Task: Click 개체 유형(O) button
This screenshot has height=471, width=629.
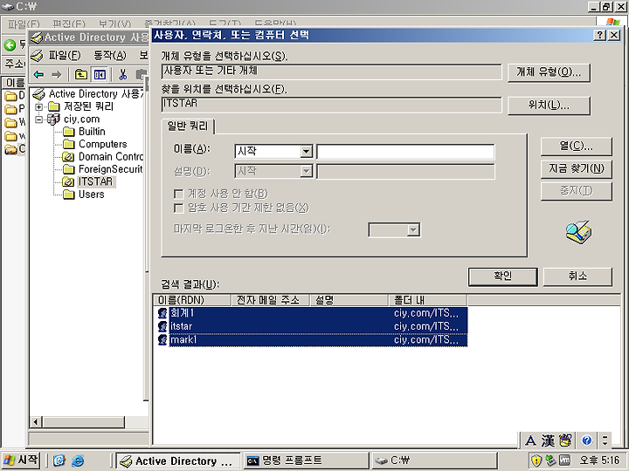Action: coord(549,72)
